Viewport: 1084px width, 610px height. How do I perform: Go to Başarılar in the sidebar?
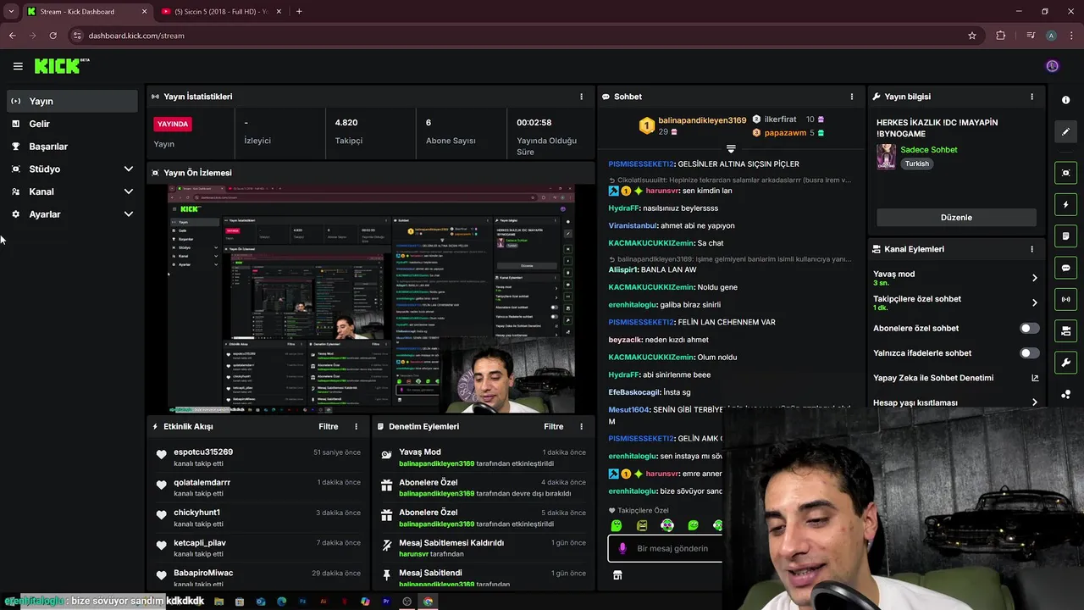coord(72,147)
